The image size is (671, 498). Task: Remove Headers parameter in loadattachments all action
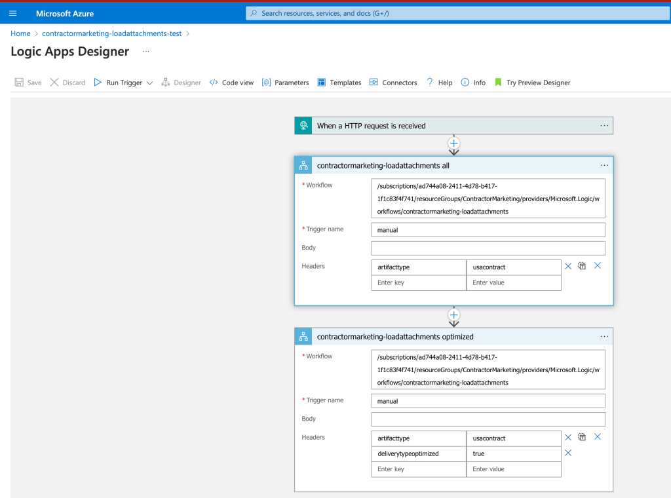pyautogui.click(x=598, y=265)
